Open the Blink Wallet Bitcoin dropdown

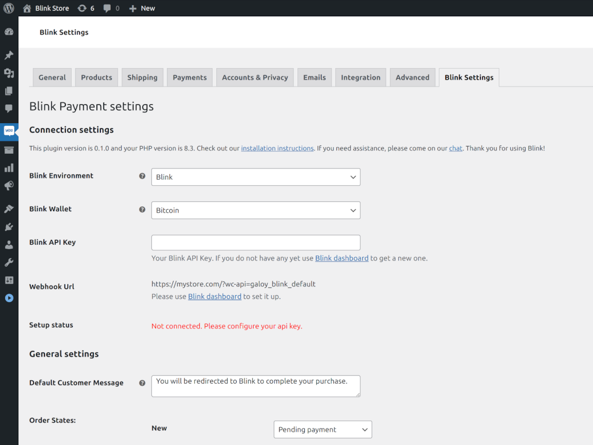[255, 210]
